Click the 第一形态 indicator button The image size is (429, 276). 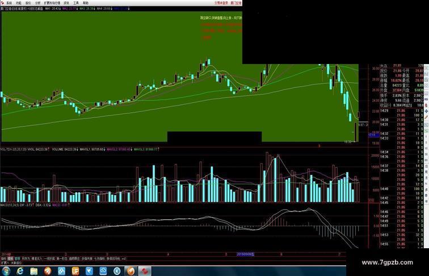tap(62, 258)
